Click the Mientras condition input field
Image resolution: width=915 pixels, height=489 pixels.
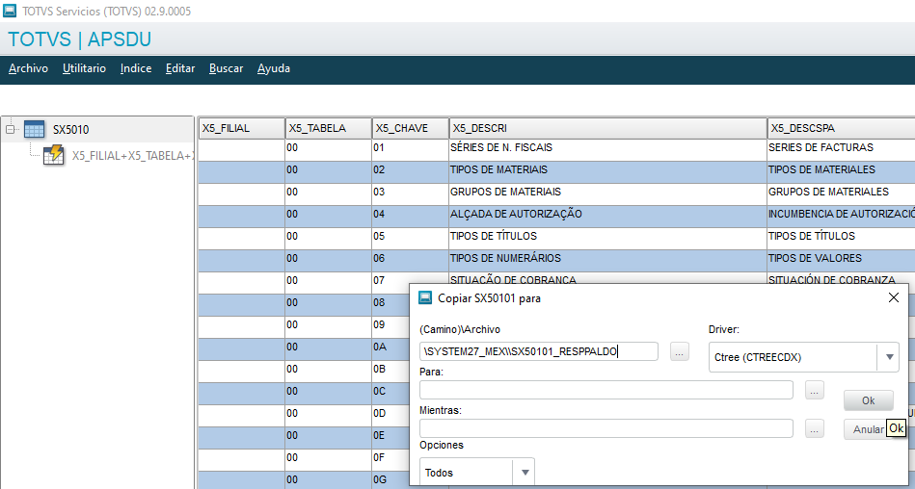(x=606, y=428)
